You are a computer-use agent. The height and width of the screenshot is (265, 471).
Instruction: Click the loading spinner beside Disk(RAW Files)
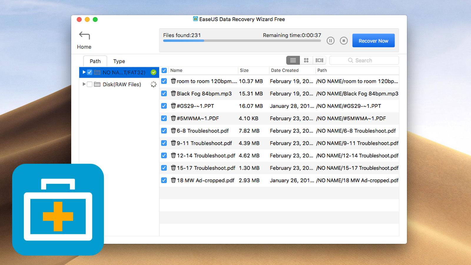(153, 84)
